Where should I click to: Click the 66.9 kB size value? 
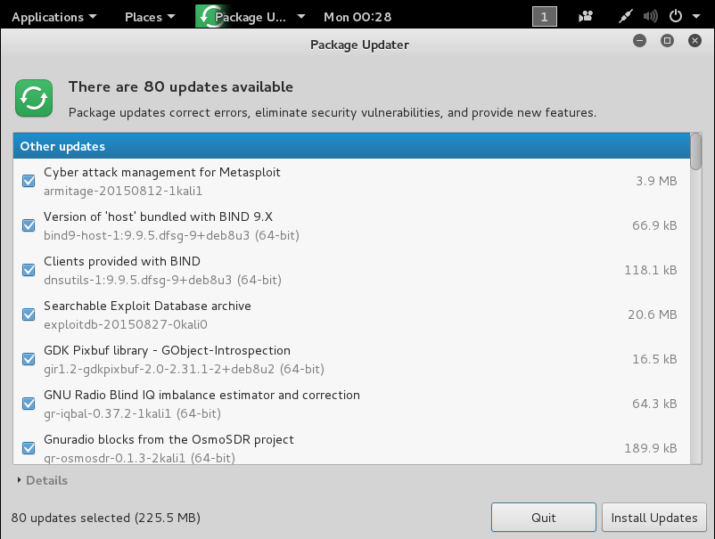pos(654,225)
